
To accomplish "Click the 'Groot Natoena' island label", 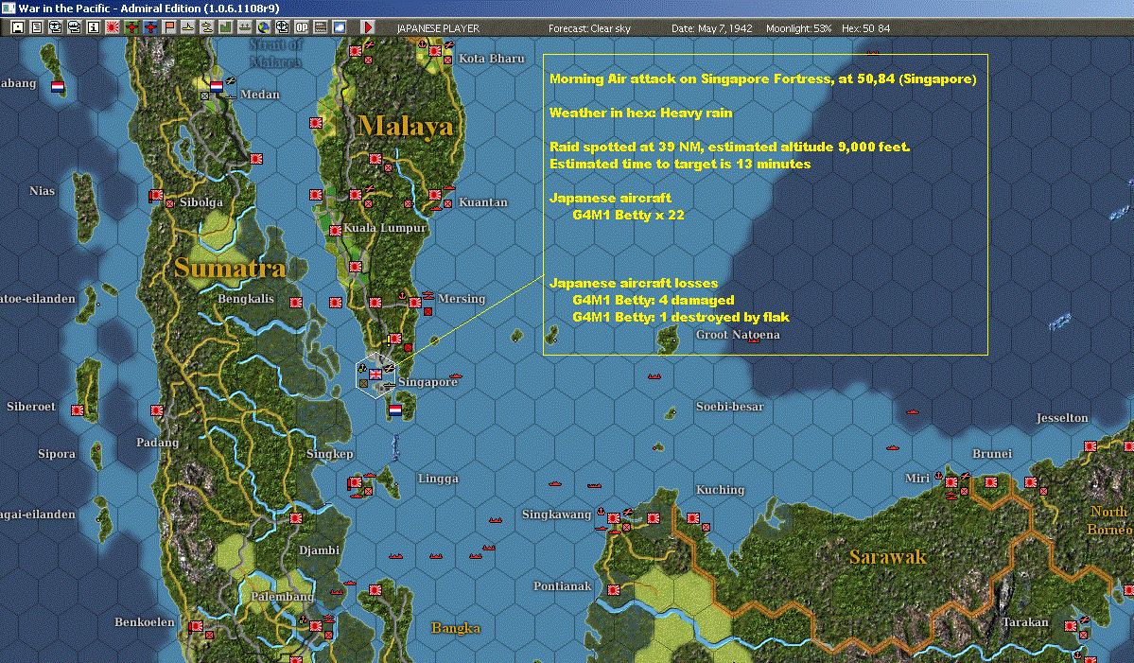I will coord(738,335).
